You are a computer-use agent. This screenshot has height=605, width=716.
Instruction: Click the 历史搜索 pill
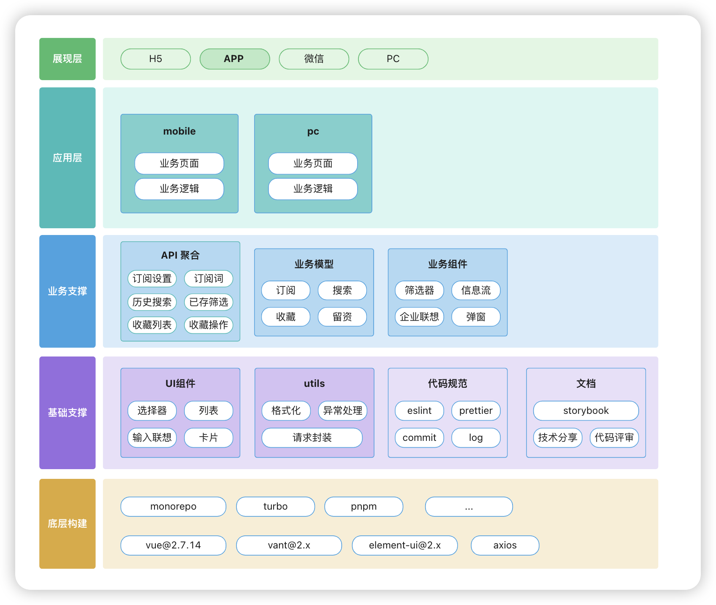tap(152, 302)
